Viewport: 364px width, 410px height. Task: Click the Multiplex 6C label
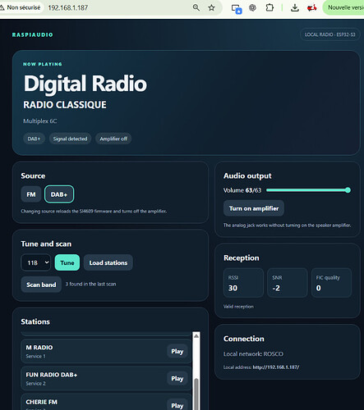pyautogui.click(x=40, y=121)
